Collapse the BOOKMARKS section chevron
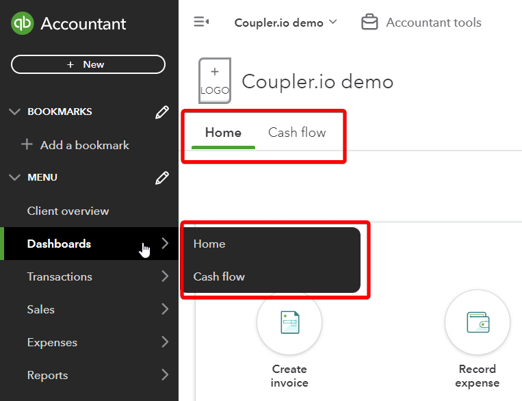522x401 pixels. click(14, 112)
